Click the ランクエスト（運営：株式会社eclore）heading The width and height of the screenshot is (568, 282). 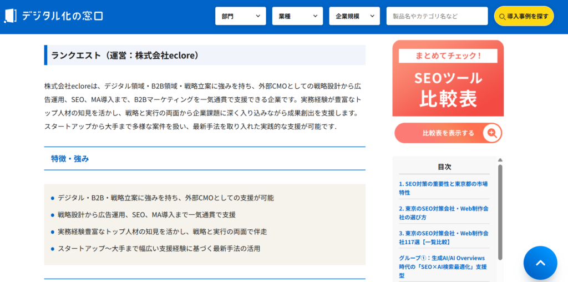[125, 56]
